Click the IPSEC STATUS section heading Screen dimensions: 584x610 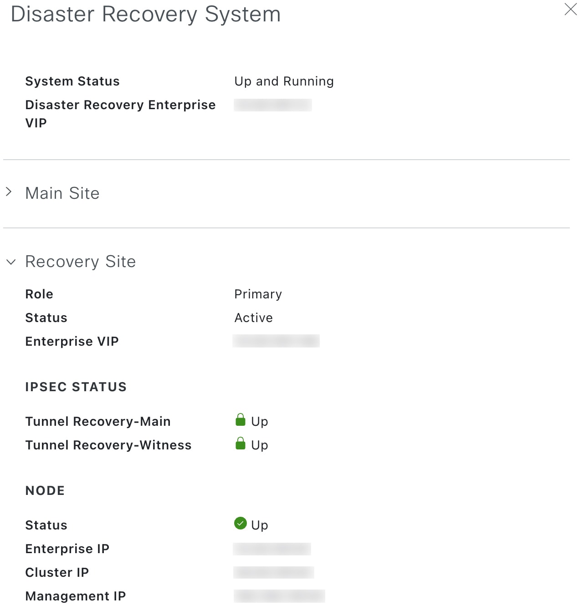76,387
